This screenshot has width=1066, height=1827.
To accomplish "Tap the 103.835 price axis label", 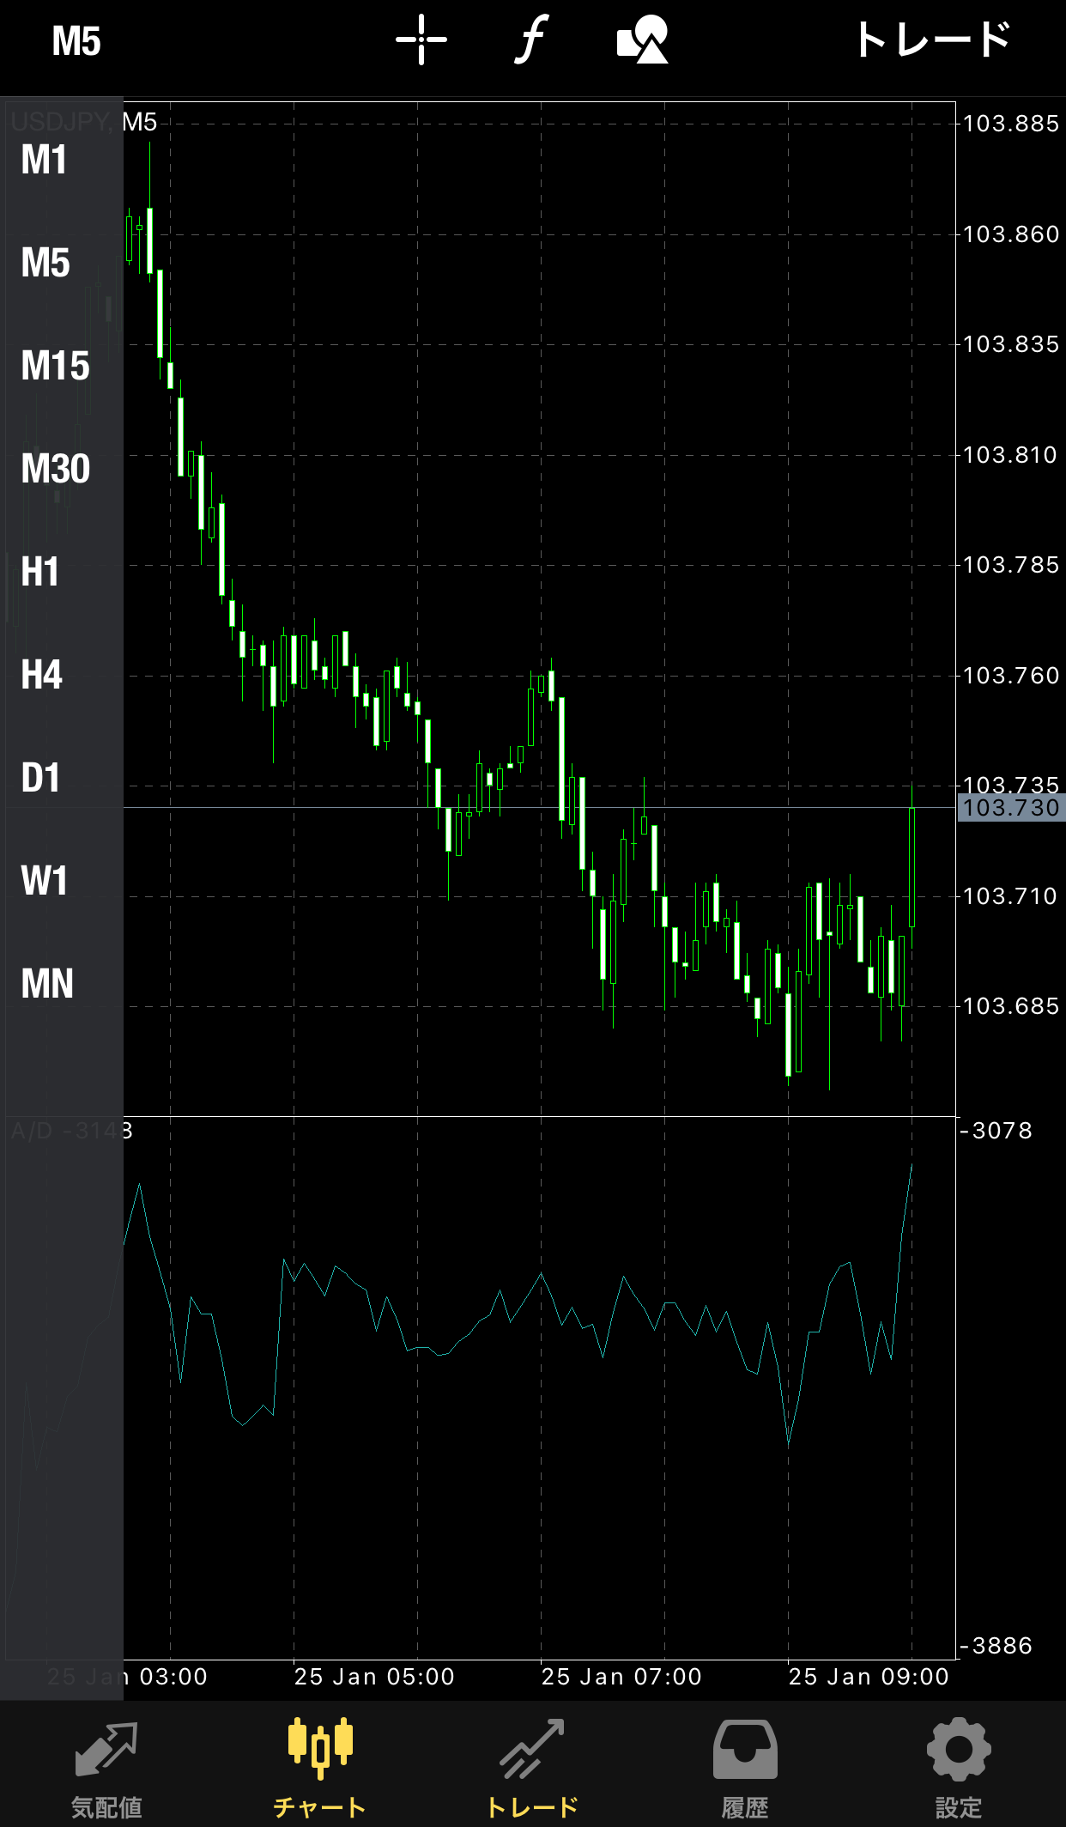I will tap(1011, 344).
